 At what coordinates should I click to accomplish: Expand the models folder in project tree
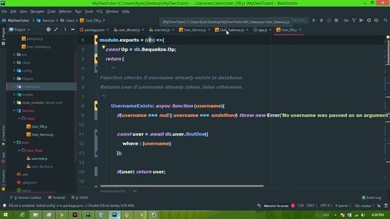[14, 95]
